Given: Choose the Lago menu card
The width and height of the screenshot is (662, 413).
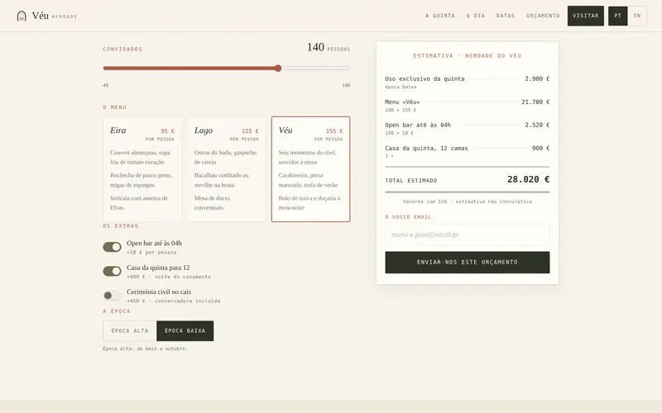Looking at the screenshot, I should [227, 169].
